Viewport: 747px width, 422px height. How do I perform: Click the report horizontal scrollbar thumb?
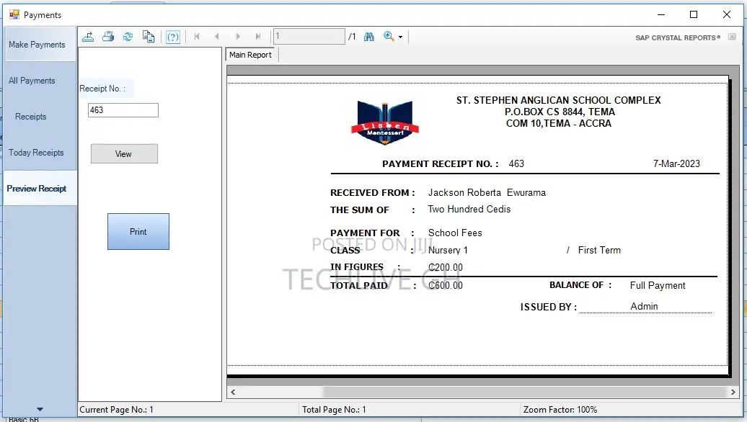tap(524, 392)
